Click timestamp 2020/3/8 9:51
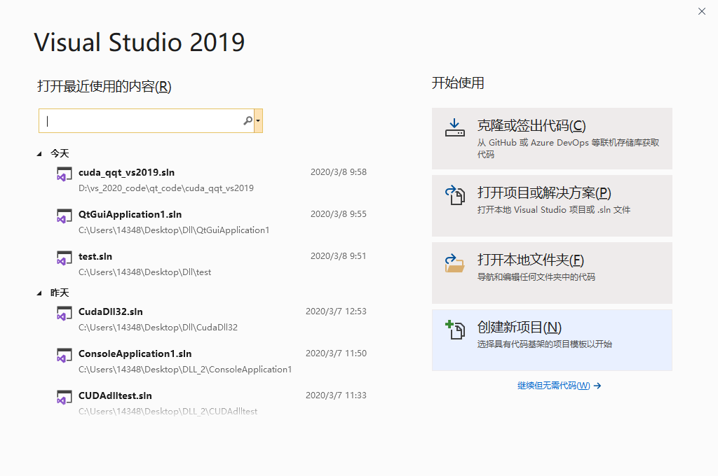 pos(339,256)
